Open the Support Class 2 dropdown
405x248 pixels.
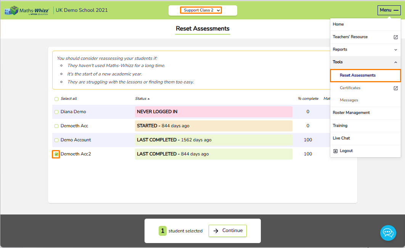201,10
